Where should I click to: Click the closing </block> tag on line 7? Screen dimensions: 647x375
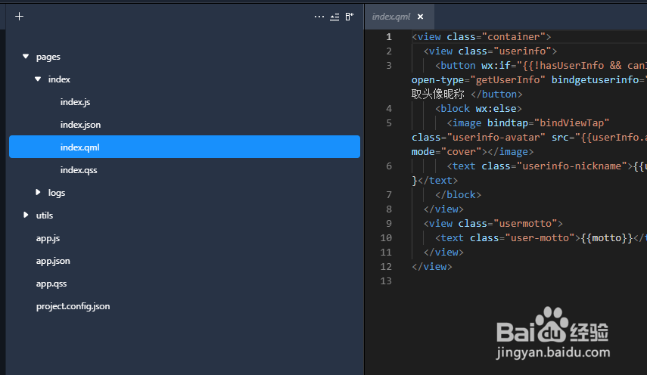tap(458, 195)
